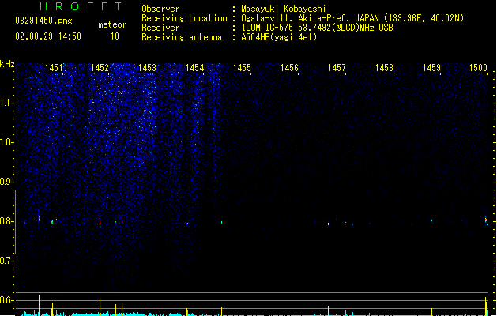Click the Receiver label

click(160, 28)
